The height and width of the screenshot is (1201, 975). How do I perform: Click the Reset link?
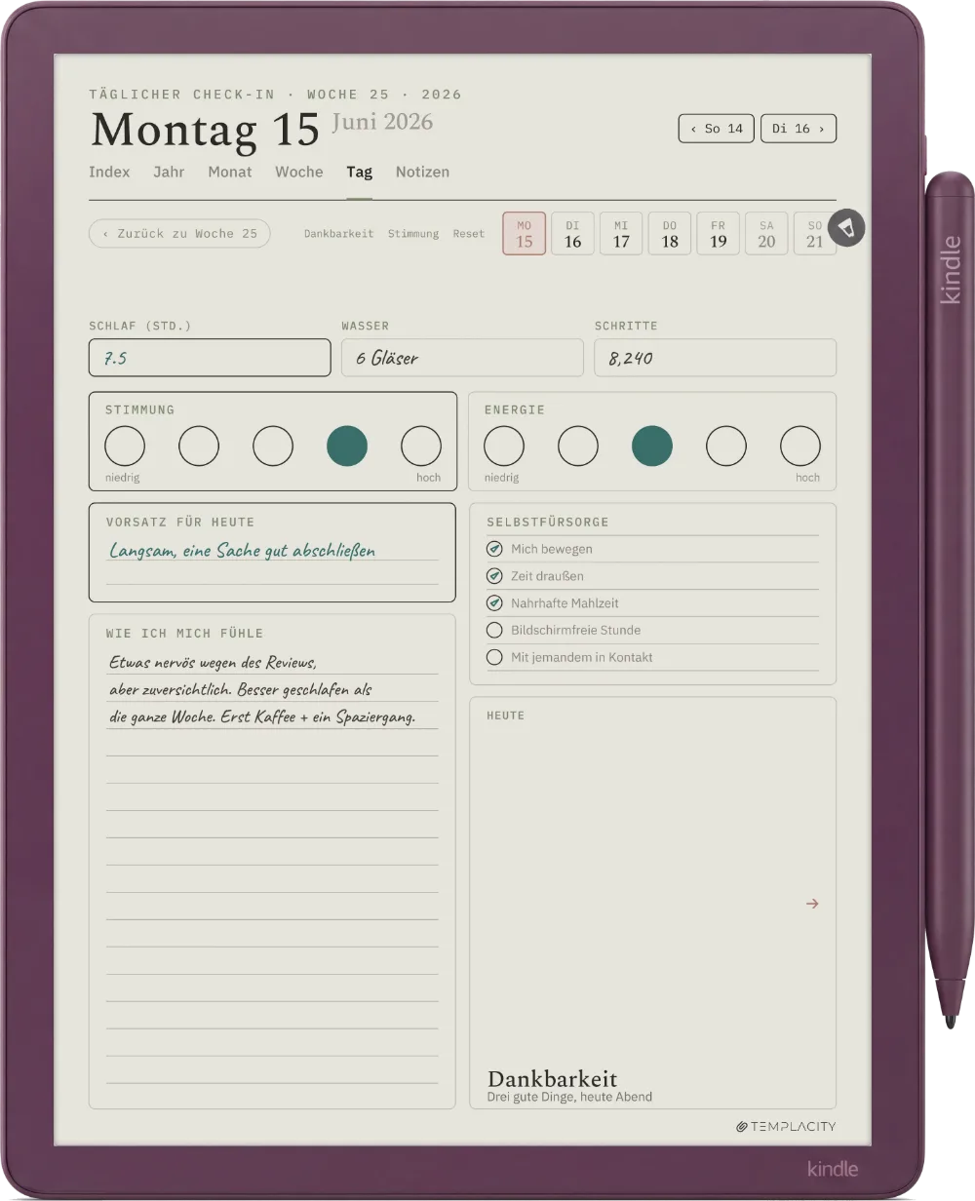pos(468,234)
